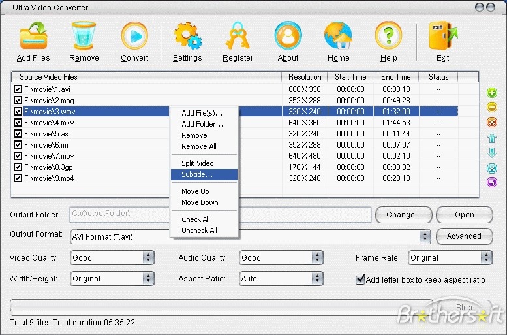507x335 pixels.
Task: Click the purple round icon below scissors
Action: (x=492, y=182)
